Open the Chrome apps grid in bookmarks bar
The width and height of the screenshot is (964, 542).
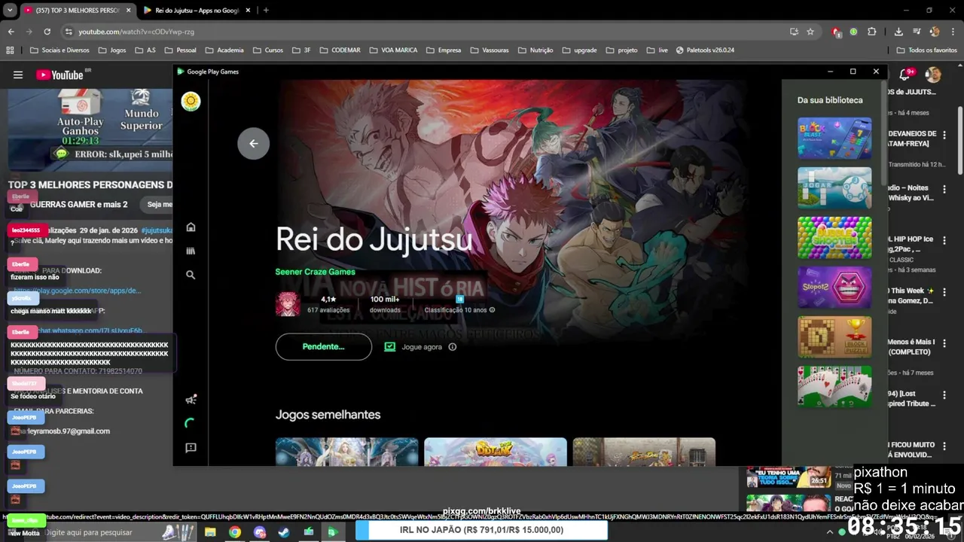pyautogui.click(x=10, y=50)
